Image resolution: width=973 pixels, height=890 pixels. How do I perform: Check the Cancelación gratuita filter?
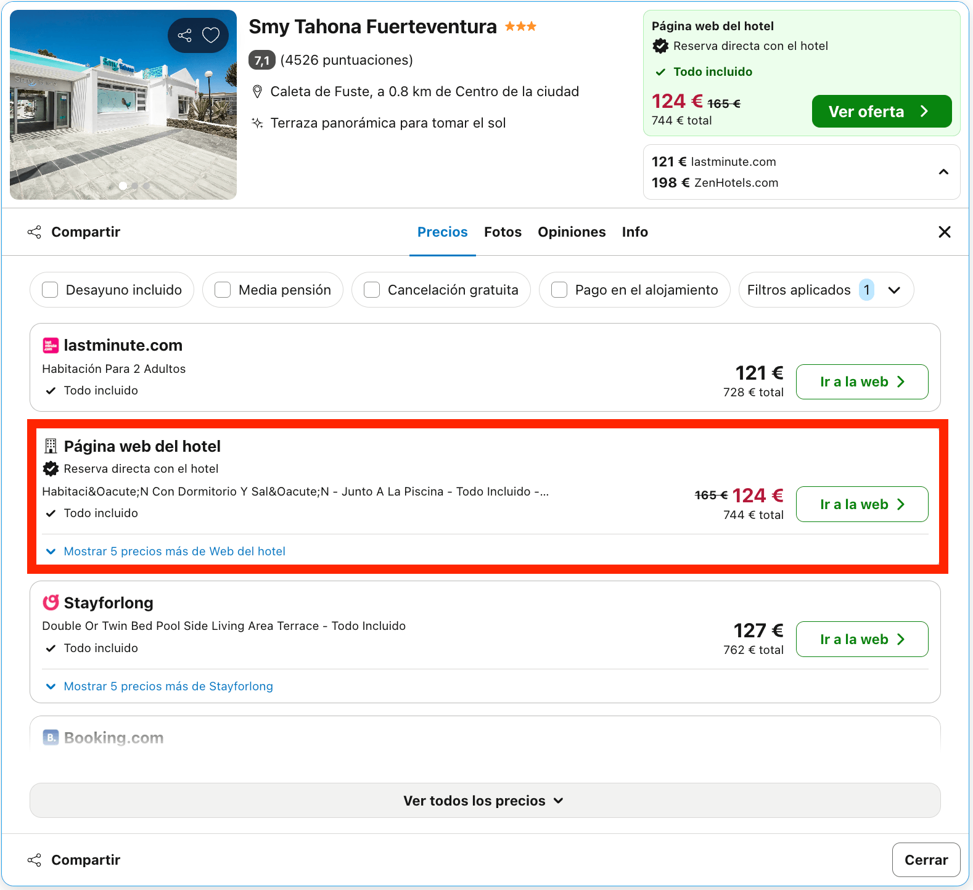tap(372, 290)
